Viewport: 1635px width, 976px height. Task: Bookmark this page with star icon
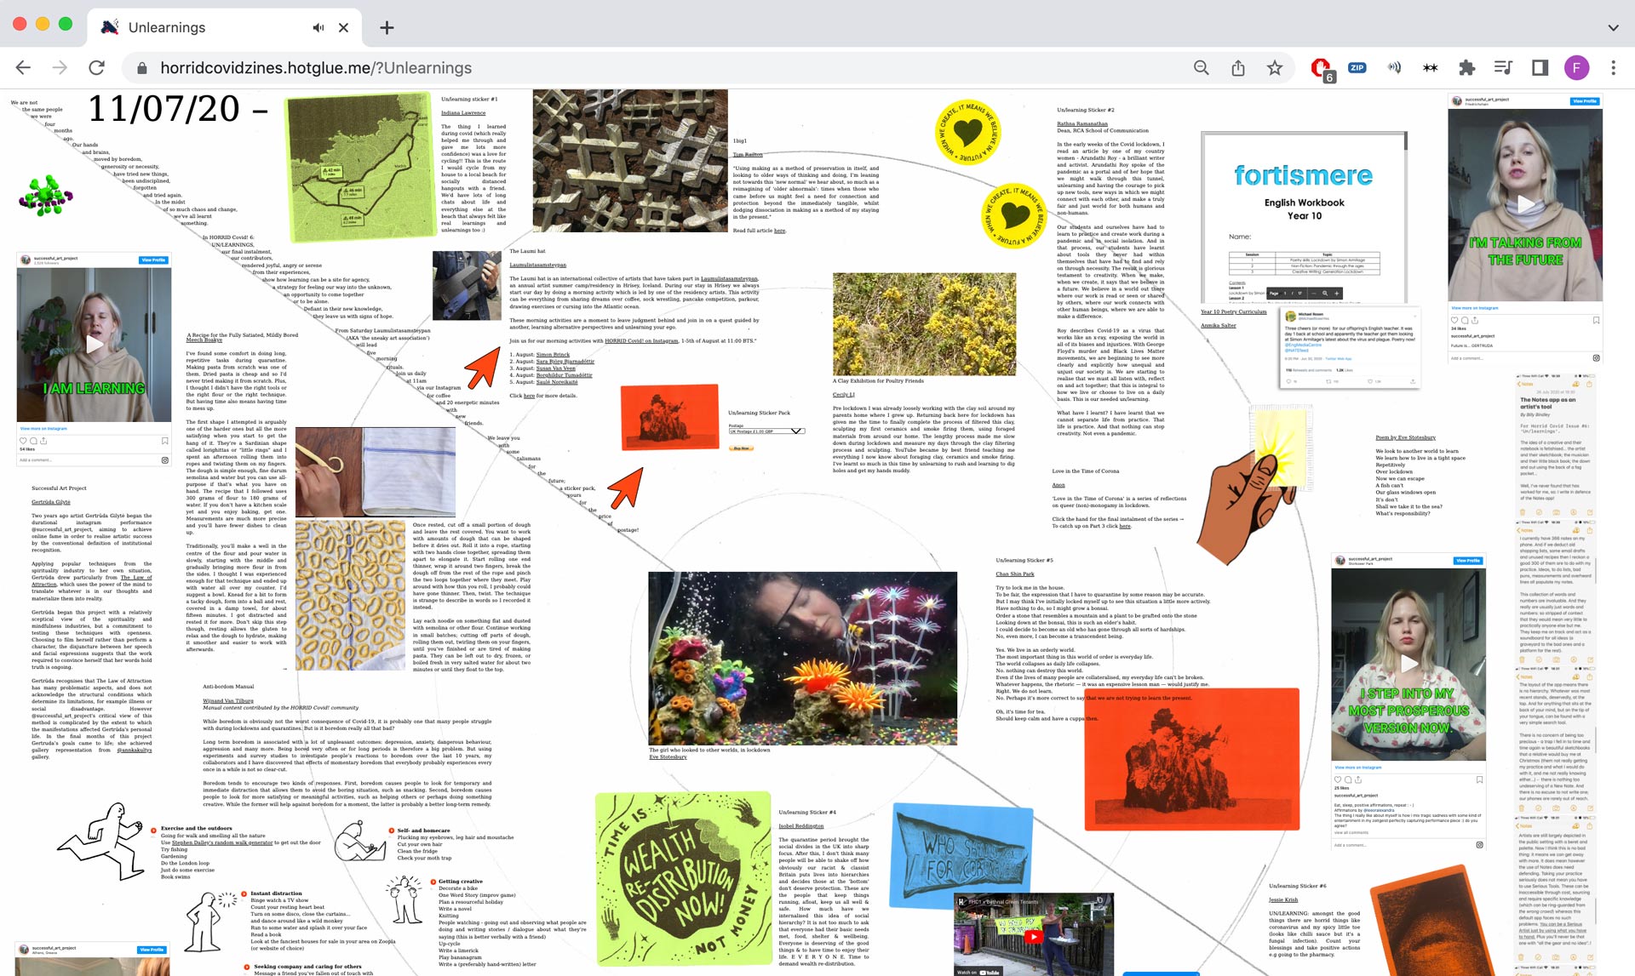(x=1275, y=68)
